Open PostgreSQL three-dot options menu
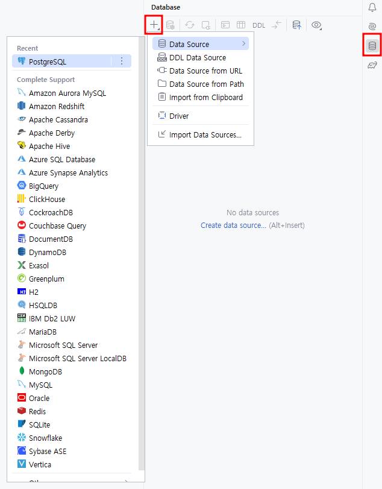Screen dimensions: 382x489 point(121,61)
